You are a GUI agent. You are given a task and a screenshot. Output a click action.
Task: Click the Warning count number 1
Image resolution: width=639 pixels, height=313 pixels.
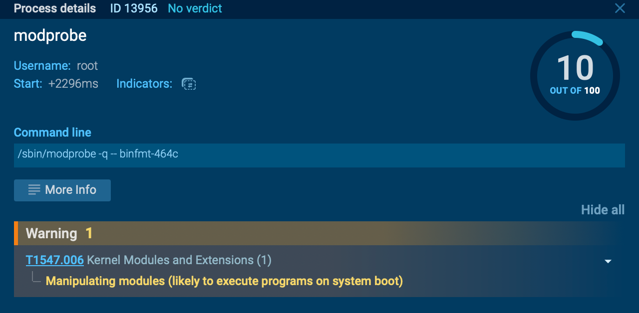(x=89, y=233)
